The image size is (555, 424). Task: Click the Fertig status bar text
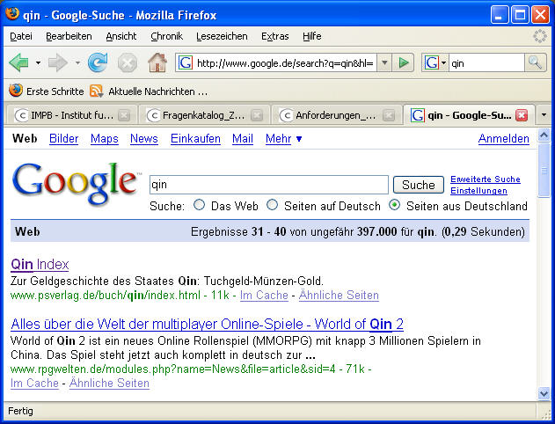20,411
